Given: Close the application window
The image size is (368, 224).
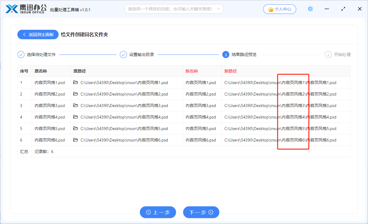Looking at the screenshot, I should click(360, 9).
